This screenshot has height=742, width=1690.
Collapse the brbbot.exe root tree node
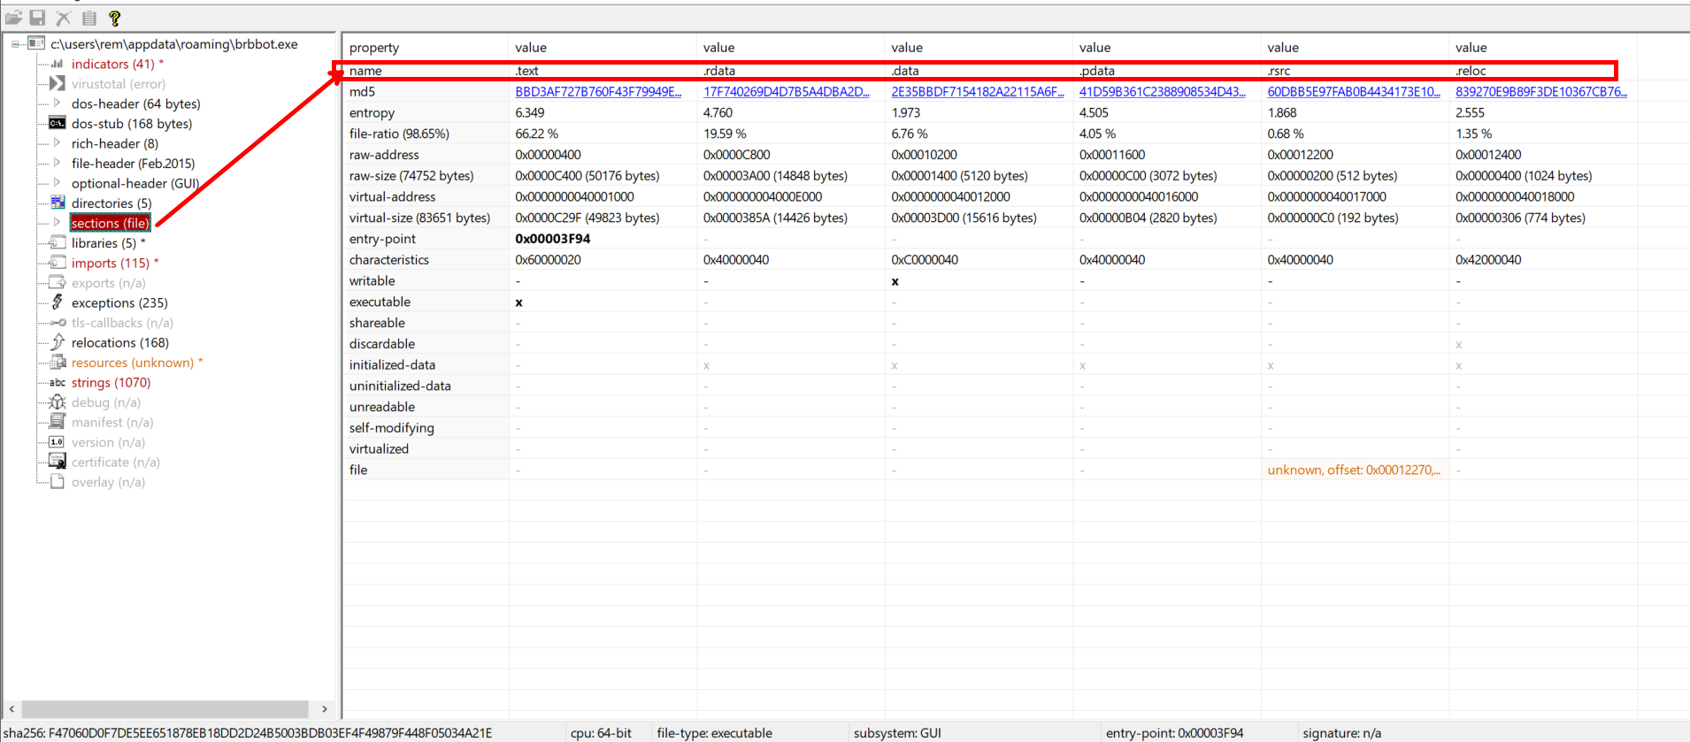(x=16, y=44)
